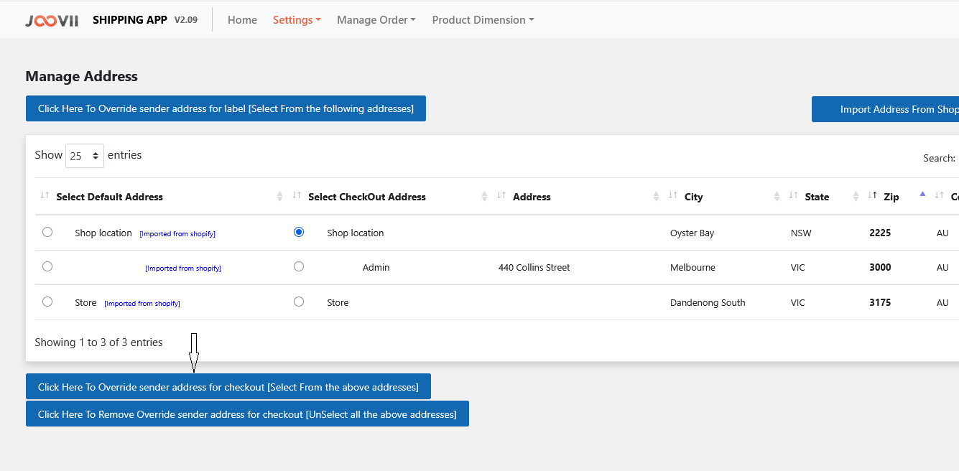The width and height of the screenshot is (959, 471).
Task: Sort by Select Default Address column
Action: pyautogui.click(x=109, y=197)
